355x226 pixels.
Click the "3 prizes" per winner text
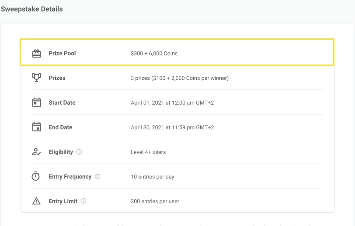(179, 78)
